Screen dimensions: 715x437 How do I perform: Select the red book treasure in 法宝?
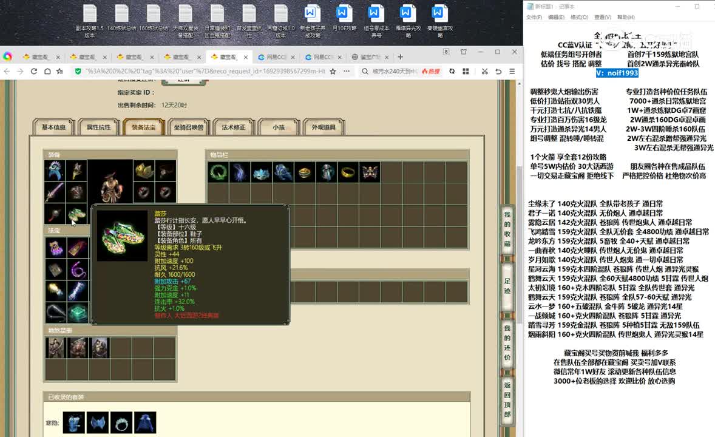pyautogui.click(x=77, y=248)
